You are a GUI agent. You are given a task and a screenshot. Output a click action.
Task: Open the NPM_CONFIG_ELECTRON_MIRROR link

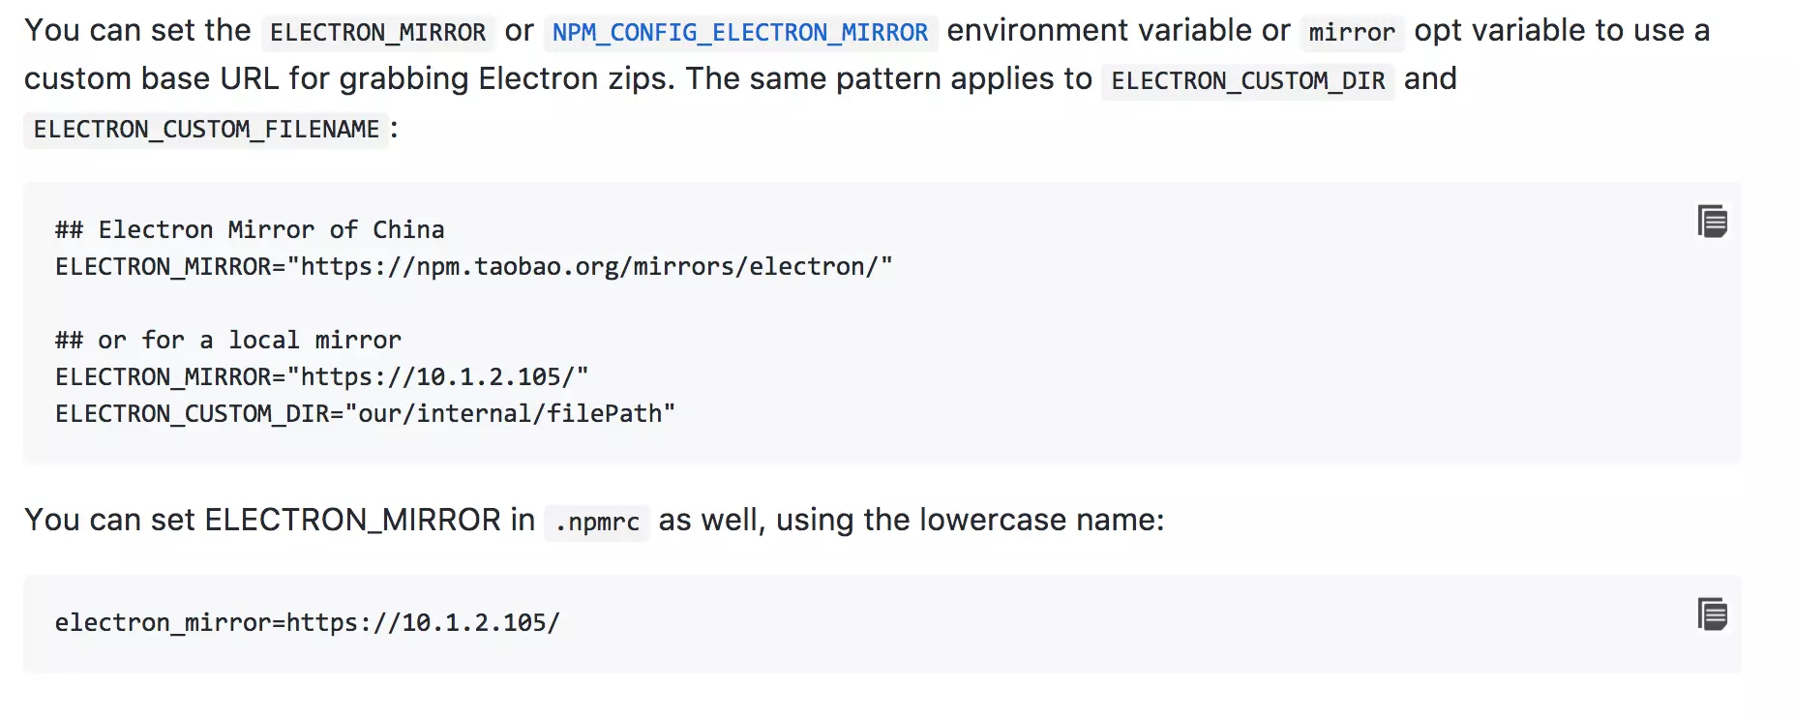(740, 33)
